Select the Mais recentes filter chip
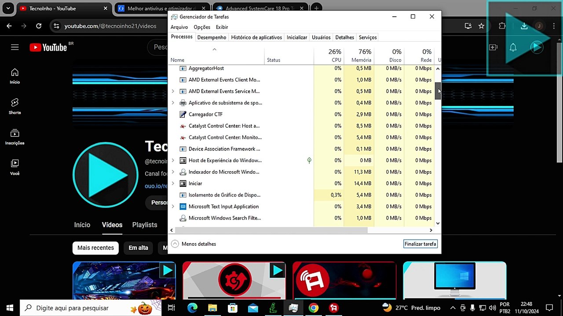The width and height of the screenshot is (563, 316). 95,248
